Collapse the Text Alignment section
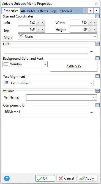 tap(97, 76)
